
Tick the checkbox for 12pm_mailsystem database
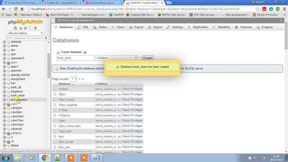pos(55,126)
